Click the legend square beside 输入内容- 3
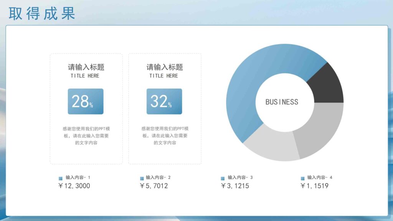This screenshot has height=221, width=393. tap(223, 178)
